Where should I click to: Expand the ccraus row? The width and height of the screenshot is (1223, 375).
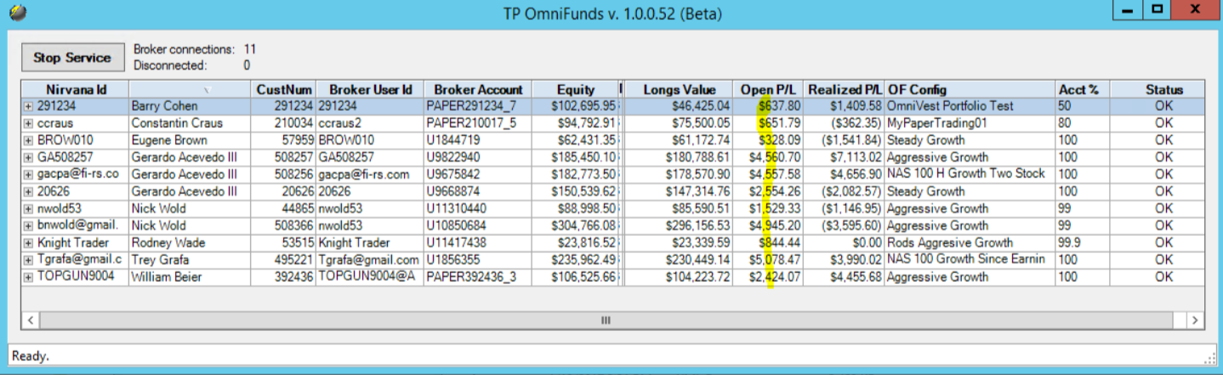[28, 123]
